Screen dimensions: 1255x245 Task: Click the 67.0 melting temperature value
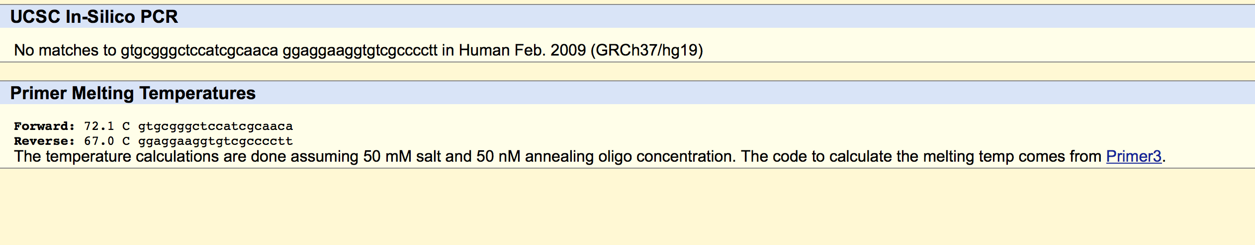pos(98,141)
